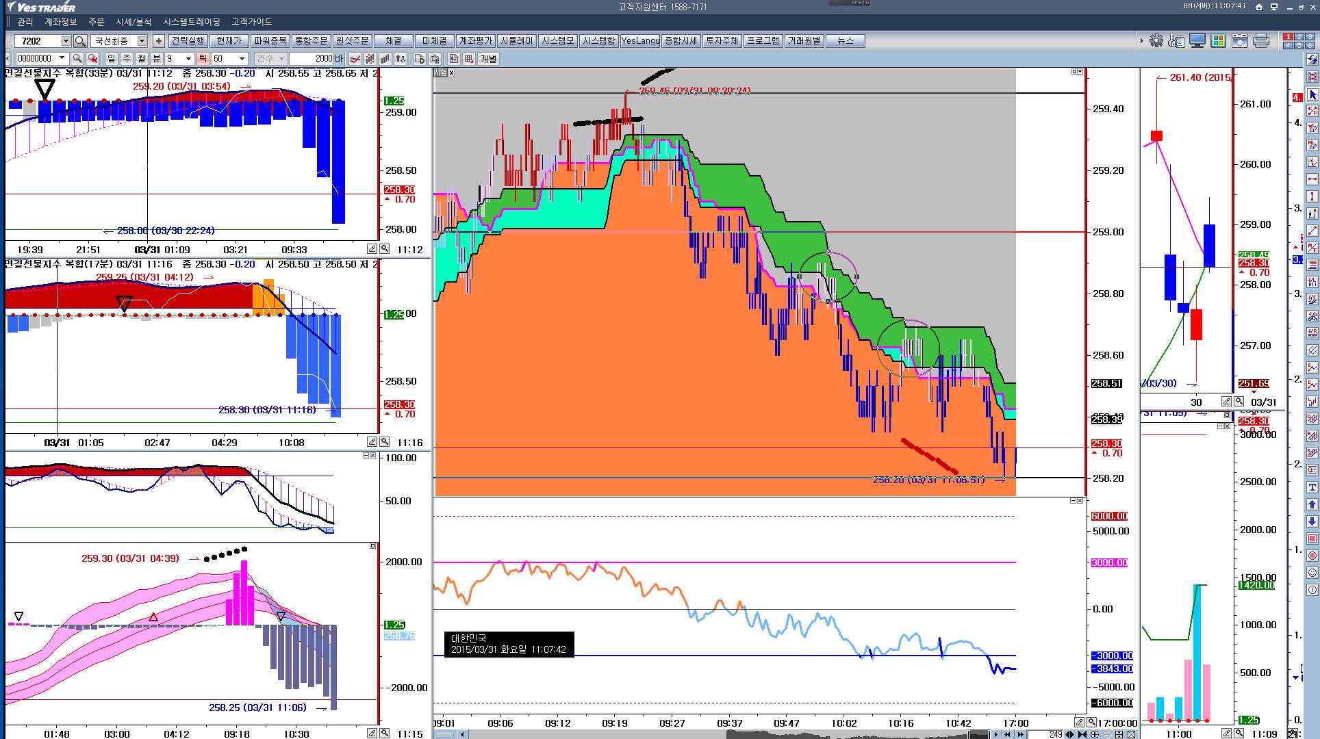The height and width of the screenshot is (739, 1320).
Task: Click the pencil icon of the 17분 chart
Action: (x=372, y=442)
